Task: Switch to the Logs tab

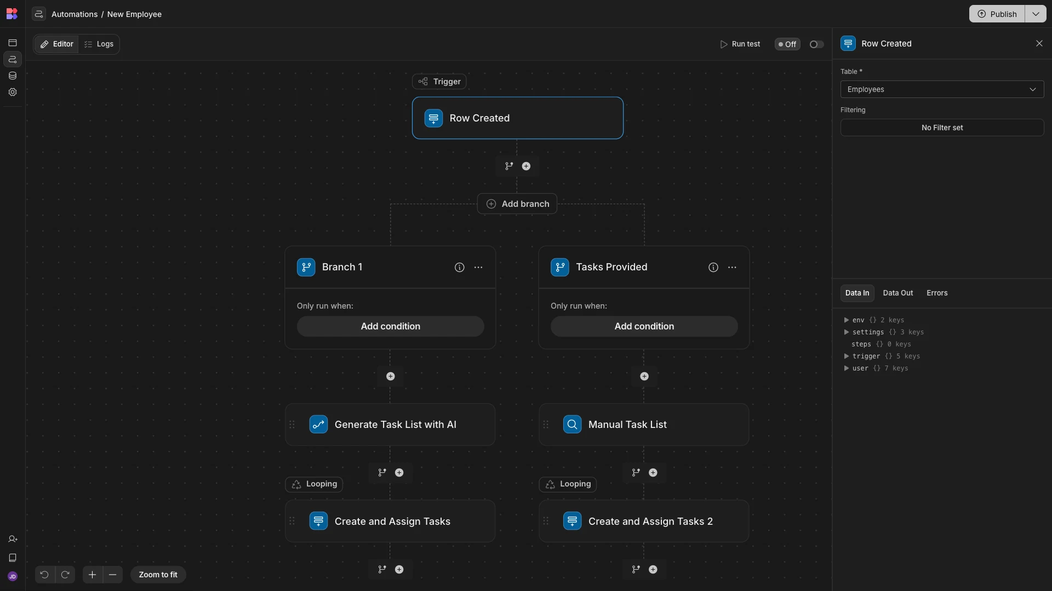Action: coord(99,44)
